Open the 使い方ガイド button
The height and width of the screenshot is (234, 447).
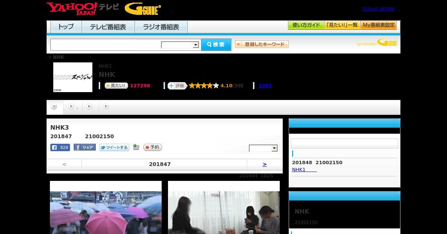click(x=306, y=25)
